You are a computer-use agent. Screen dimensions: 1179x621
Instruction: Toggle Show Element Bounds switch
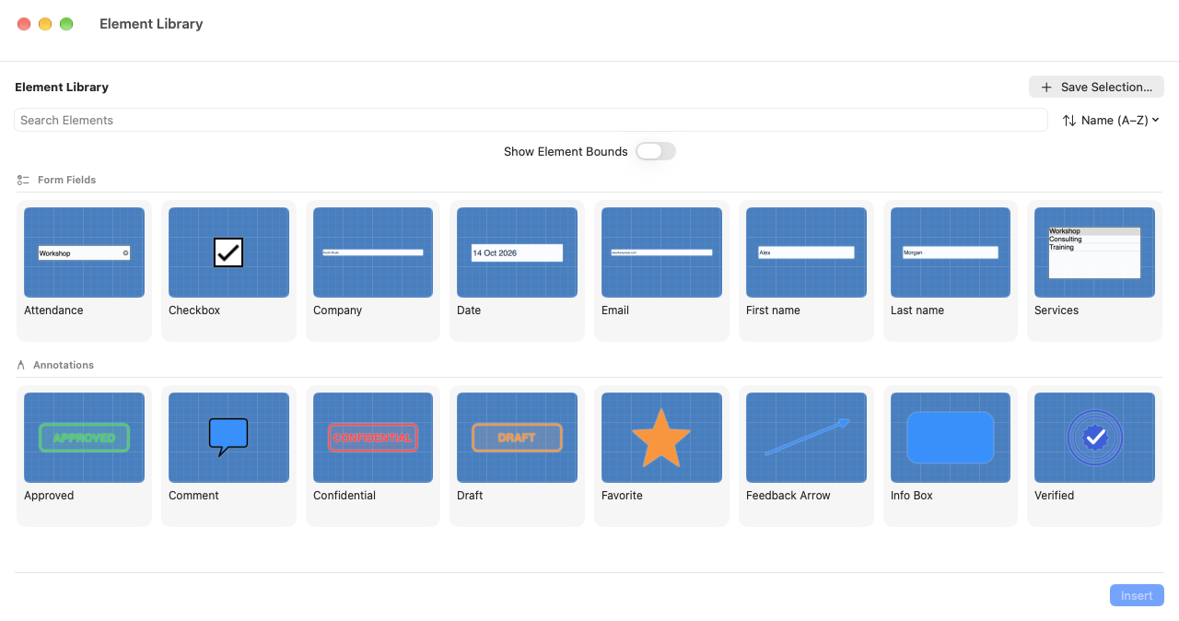(656, 151)
